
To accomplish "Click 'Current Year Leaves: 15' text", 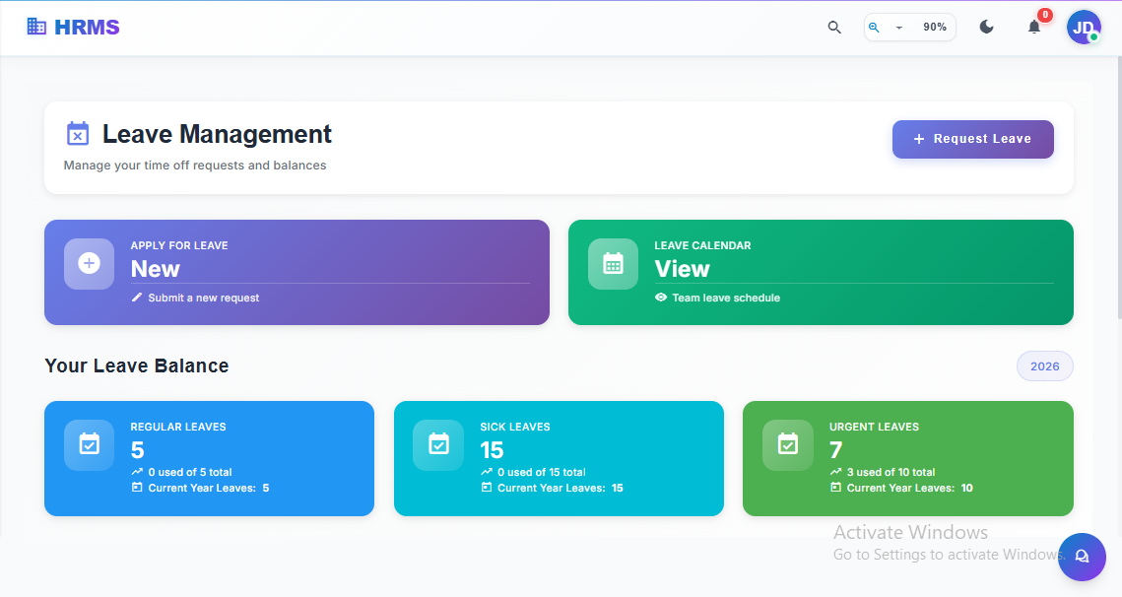I will click(x=561, y=489).
